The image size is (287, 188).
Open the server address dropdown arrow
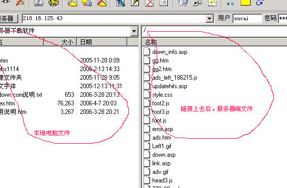click(x=209, y=19)
